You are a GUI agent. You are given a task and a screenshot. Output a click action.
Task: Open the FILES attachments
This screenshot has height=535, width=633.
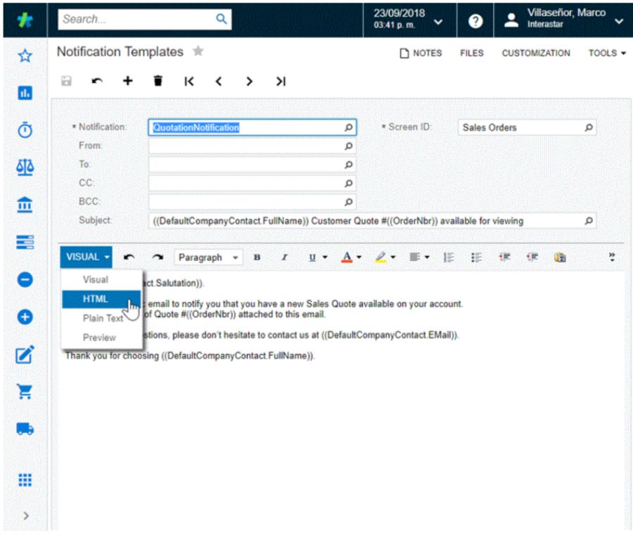coord(471,53)
